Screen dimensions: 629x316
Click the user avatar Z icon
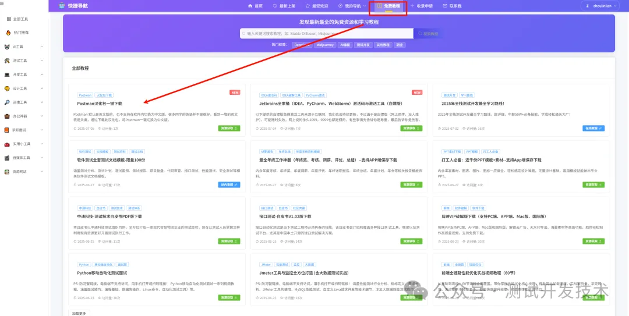(x=587, y=6)
